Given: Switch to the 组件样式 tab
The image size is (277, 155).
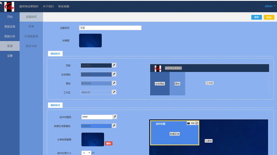Looking at the screenshot, I should [55, 105].
